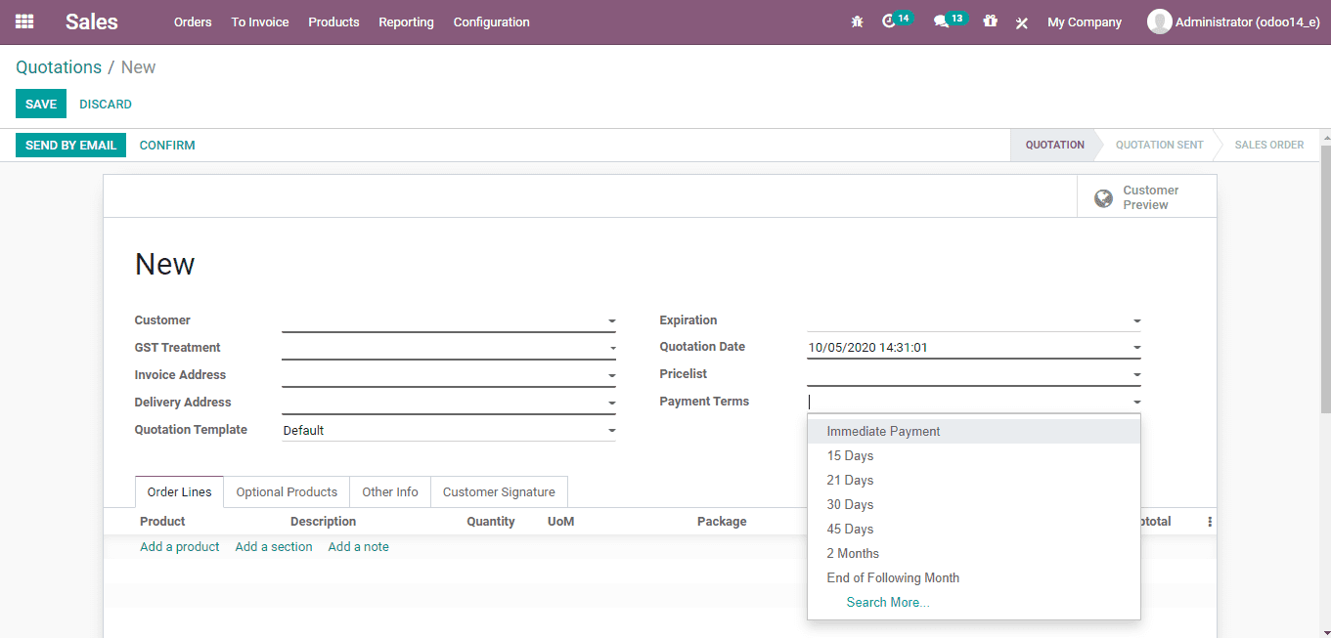Click the CONFIRM button
The image size is (1331, 638).
pyautogui.click(x=166, y=145)
